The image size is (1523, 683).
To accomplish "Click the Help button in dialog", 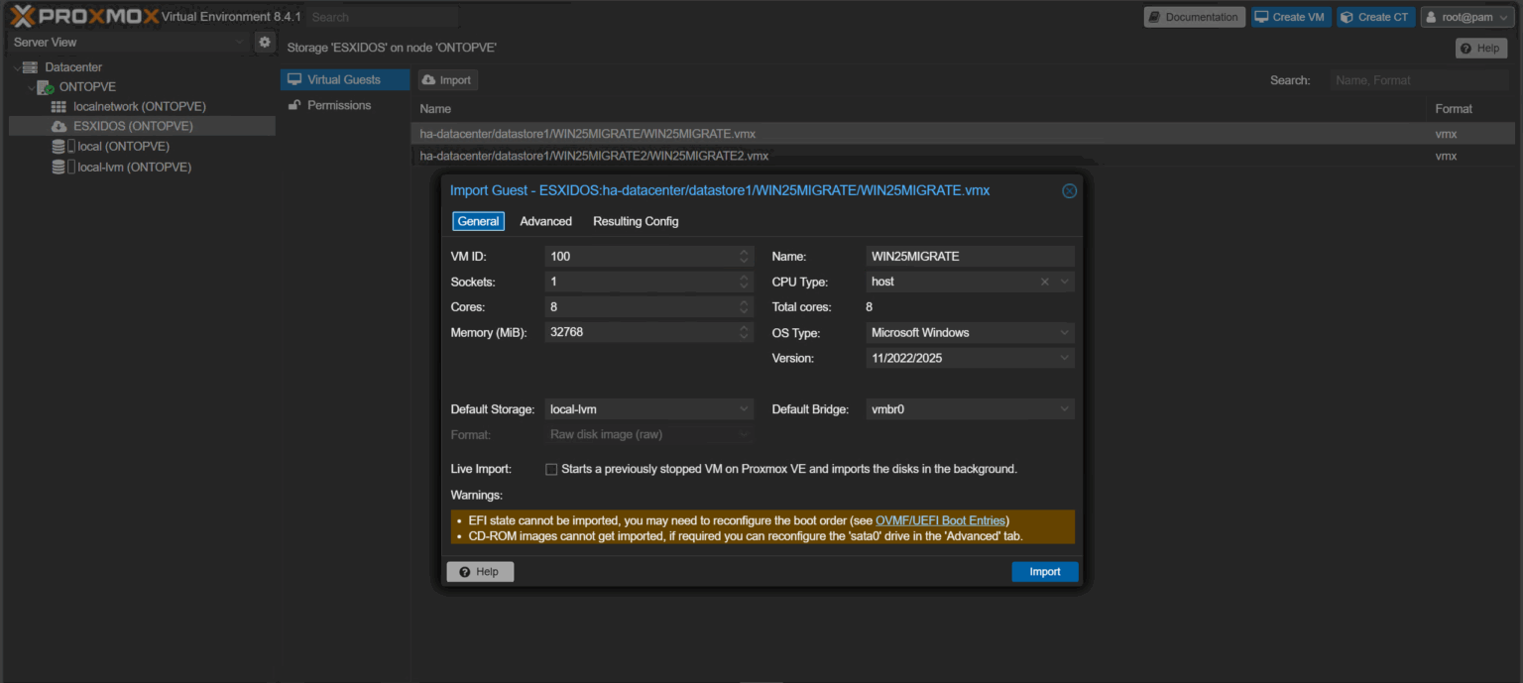I will click(x=480, y=572).
